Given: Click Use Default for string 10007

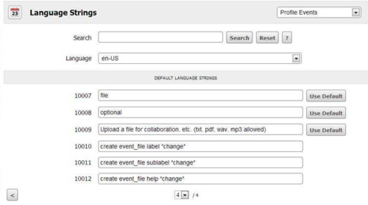Looking at the screenshot, I should [326, 96].
